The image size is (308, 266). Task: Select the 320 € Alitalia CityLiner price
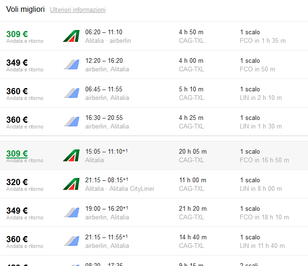point(17,182)
